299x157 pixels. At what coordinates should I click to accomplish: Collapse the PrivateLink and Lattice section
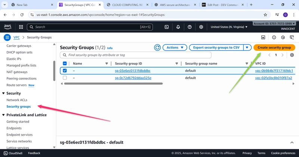click(x=3, y=115)
